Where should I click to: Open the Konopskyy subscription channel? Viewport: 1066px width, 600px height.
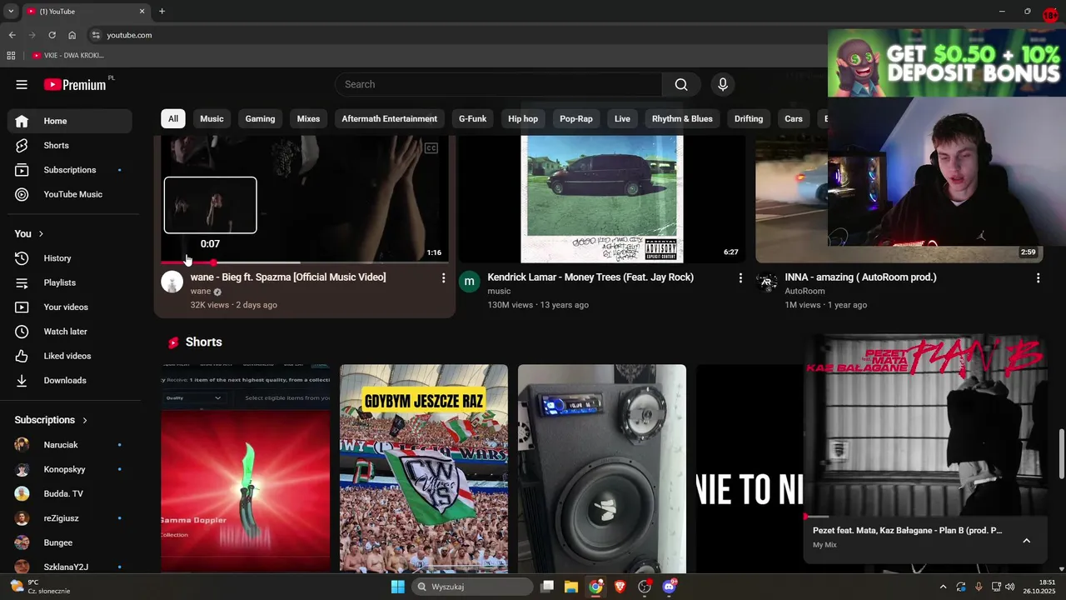70,469
